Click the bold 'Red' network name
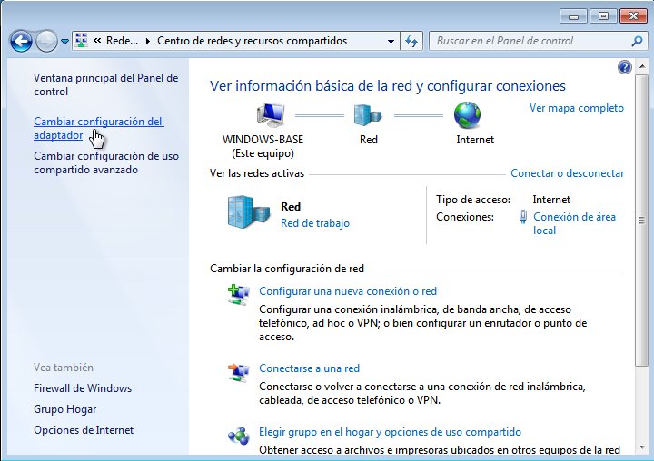The image size is (654, 461). (291, 207)
